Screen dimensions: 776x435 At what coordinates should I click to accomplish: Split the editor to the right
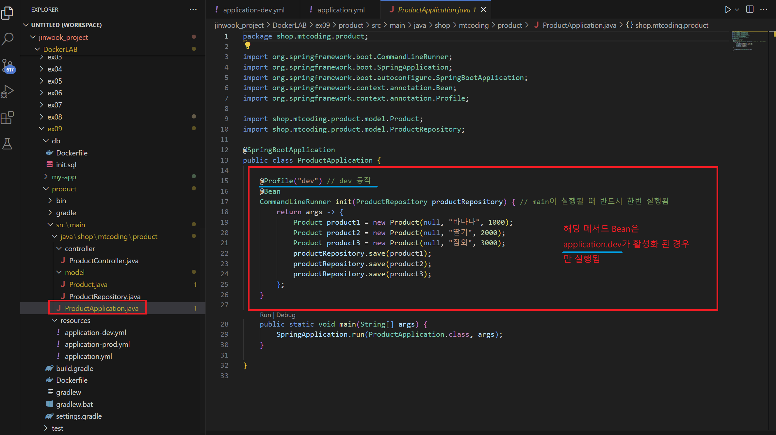pyautogui.click(x=750, y=9)
